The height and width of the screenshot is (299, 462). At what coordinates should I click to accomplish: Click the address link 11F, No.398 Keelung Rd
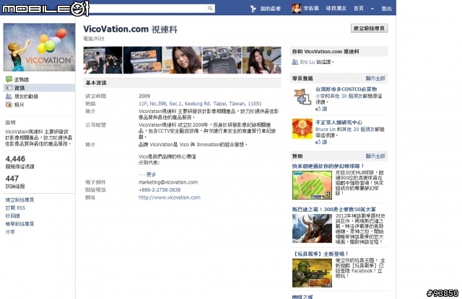[x=200, y=104]
